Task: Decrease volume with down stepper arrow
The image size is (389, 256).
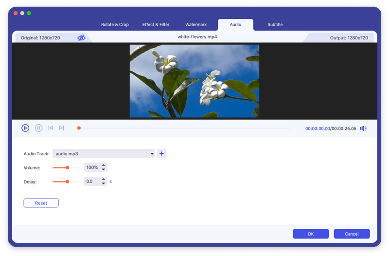Action: (104, 170)
